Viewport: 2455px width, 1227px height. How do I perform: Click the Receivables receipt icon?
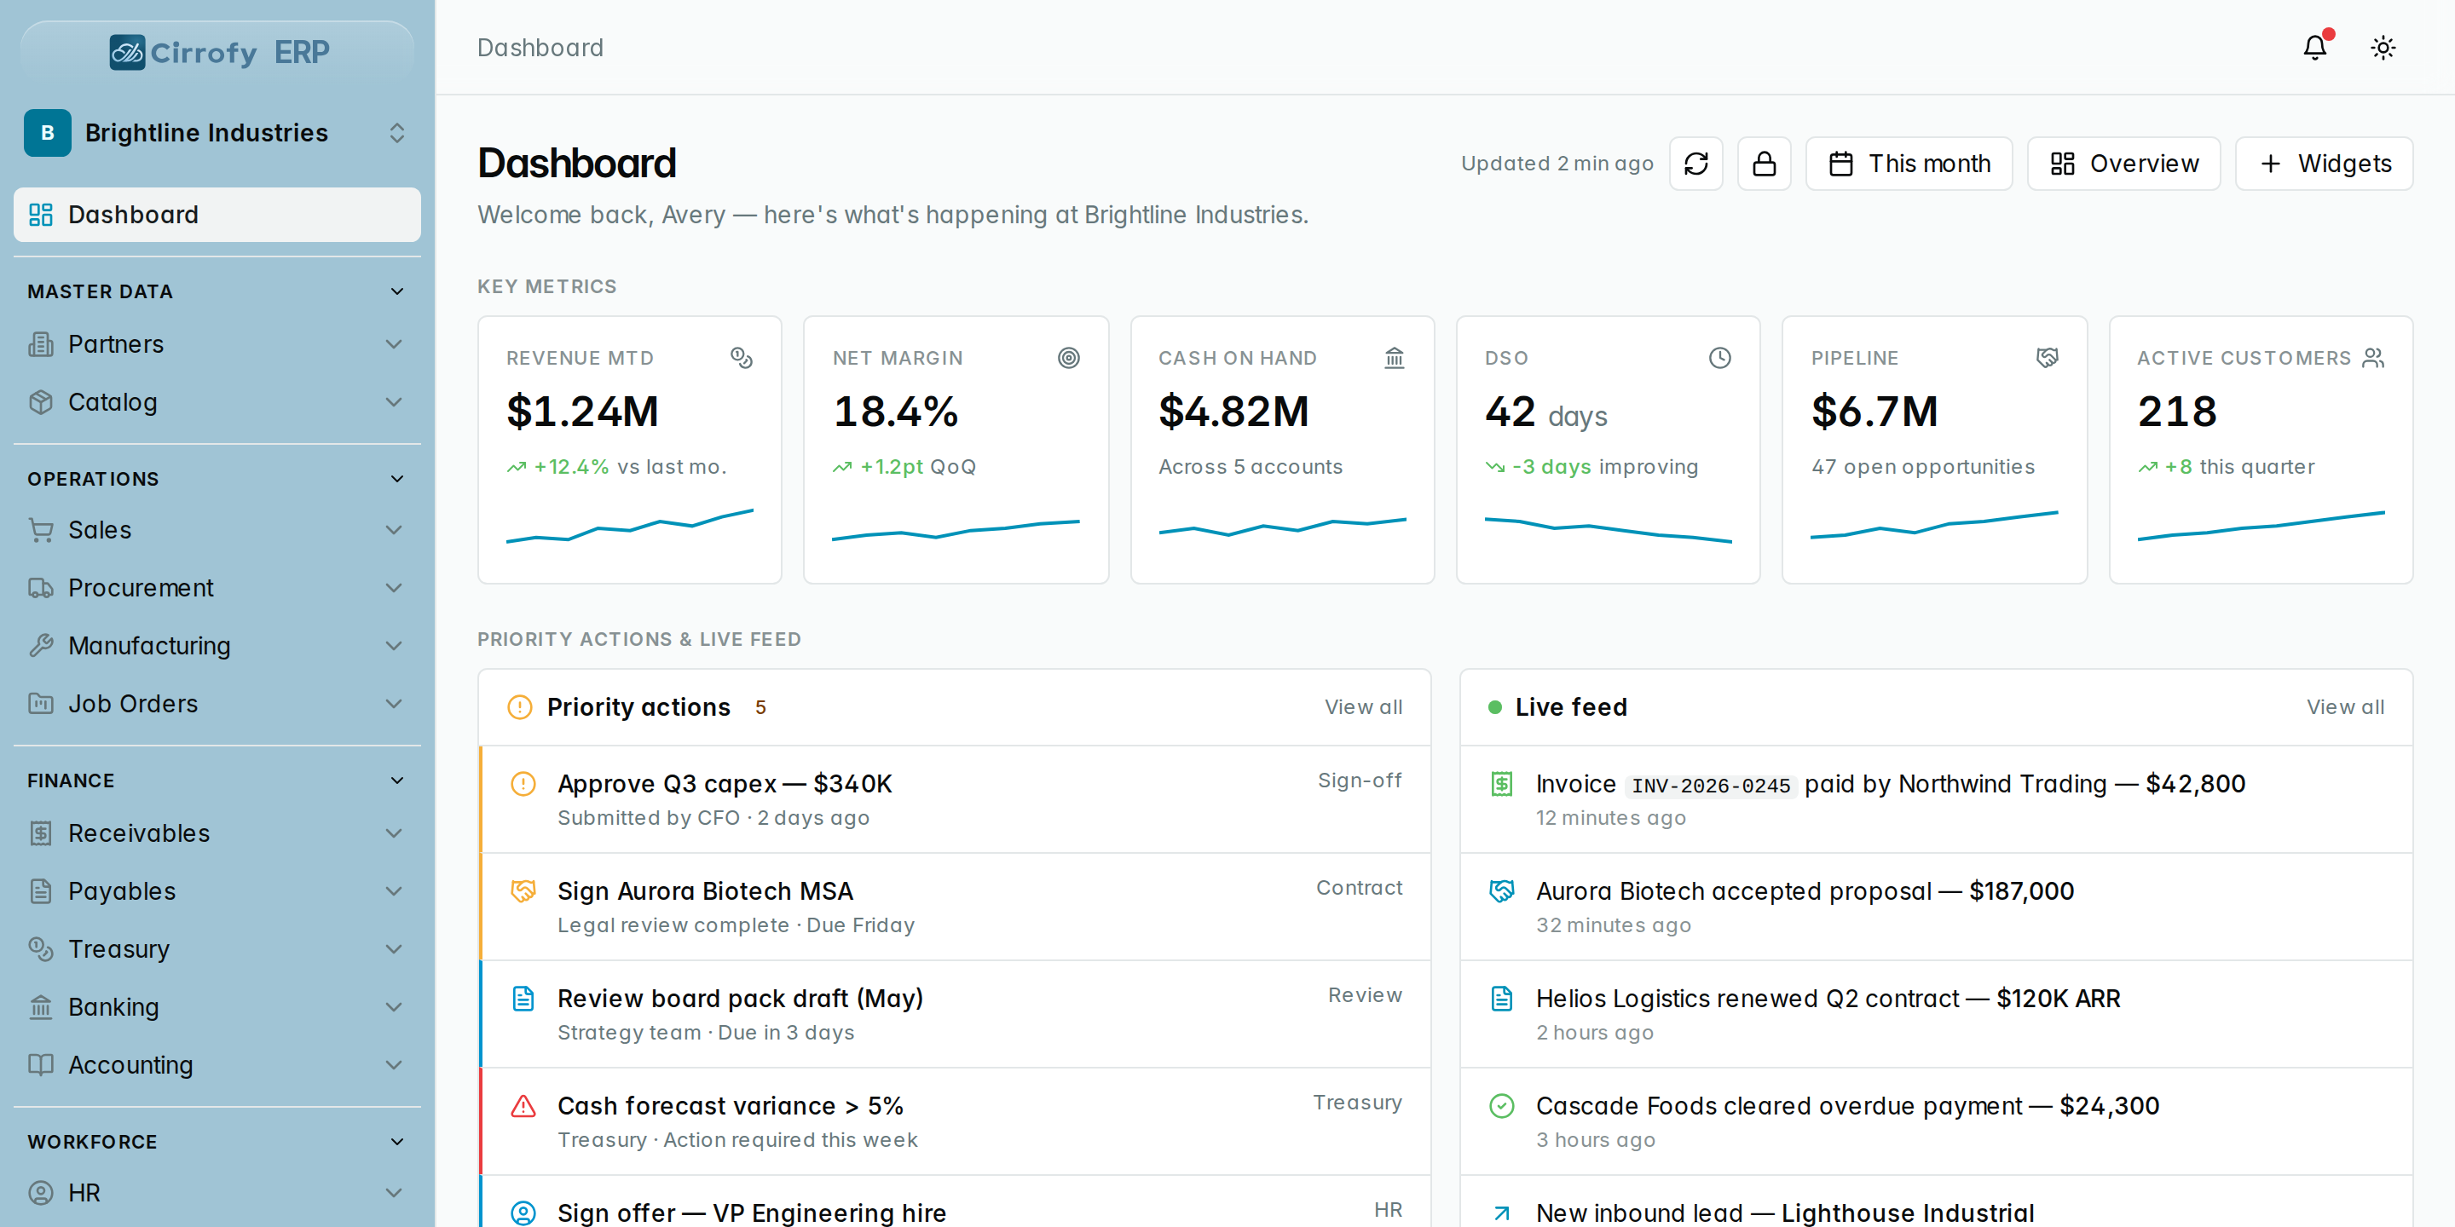click(x=41, y=833)
